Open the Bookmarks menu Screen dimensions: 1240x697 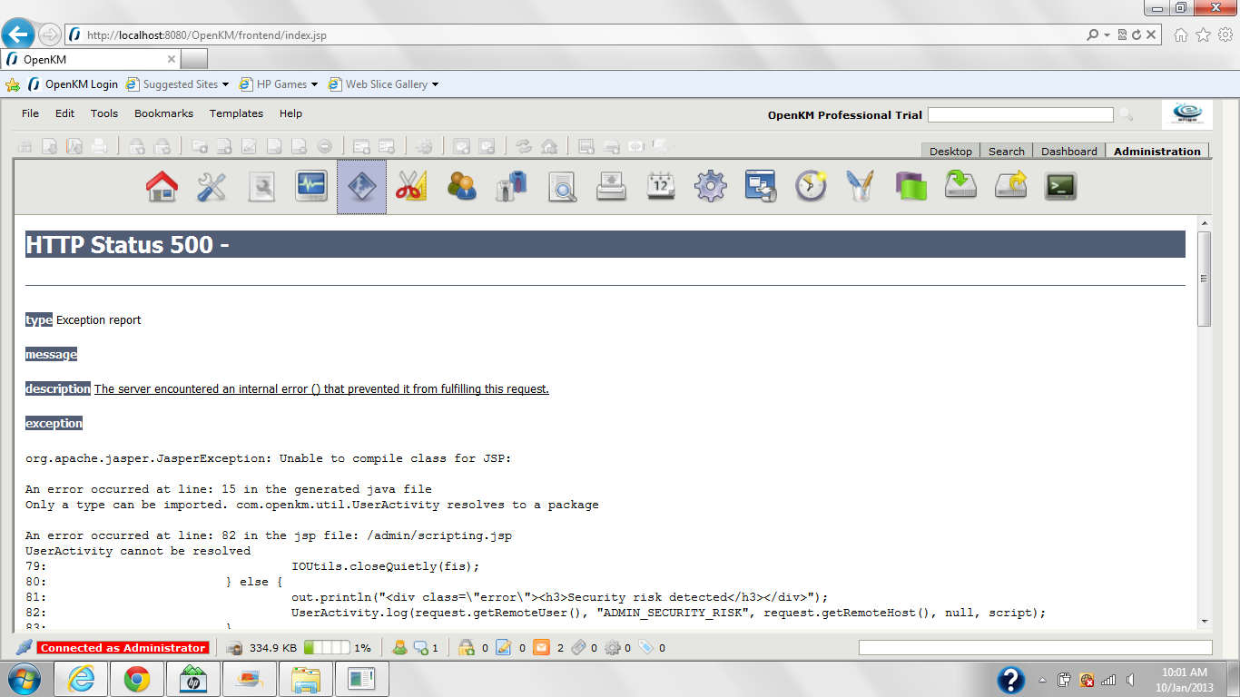pos(163,113)
